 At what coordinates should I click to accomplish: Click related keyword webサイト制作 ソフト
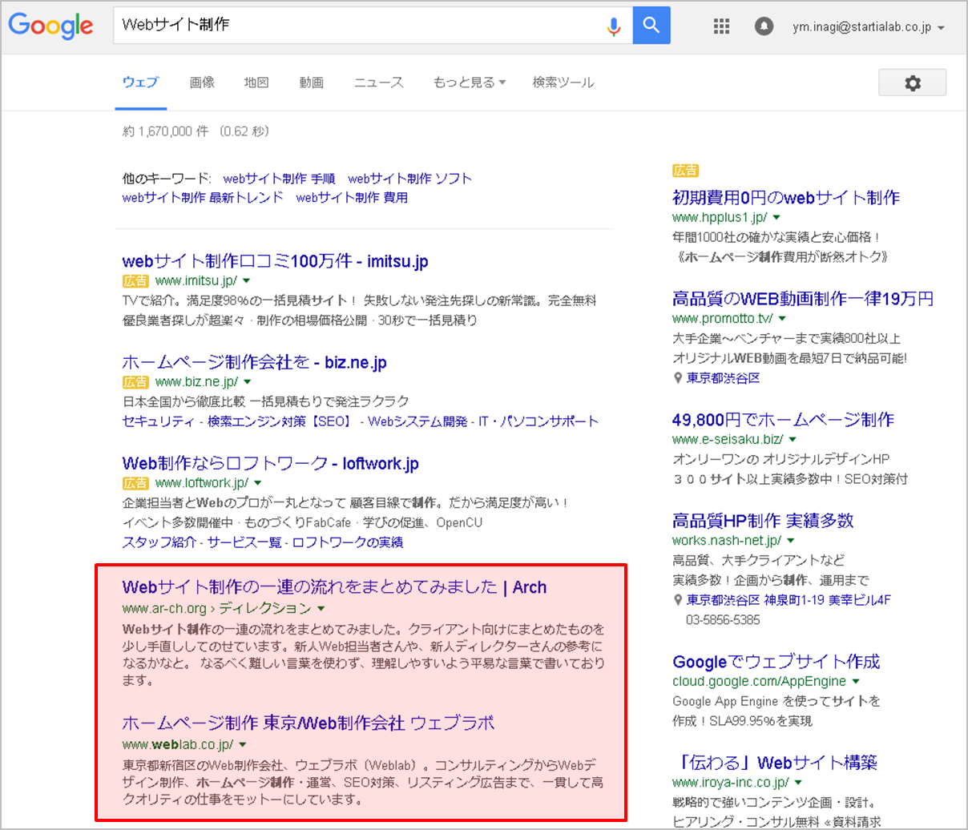pos(409,179)
